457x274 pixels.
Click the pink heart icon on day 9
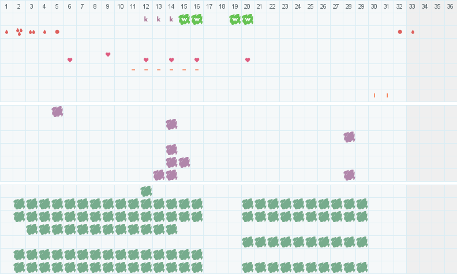point(108,55)
